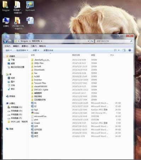Screen dimensions: 141x160
Task: Open the view options dropdown arrow
Action: (x=119, y=50)
